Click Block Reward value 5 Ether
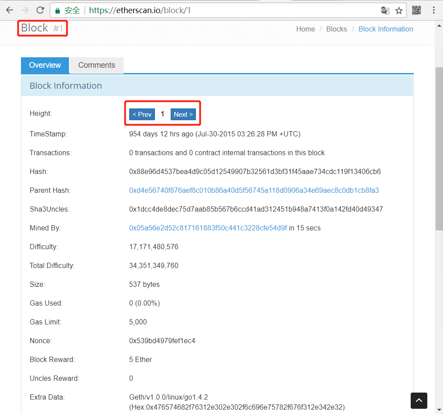The width and height of the screenshot is (443, 414). 141,360
